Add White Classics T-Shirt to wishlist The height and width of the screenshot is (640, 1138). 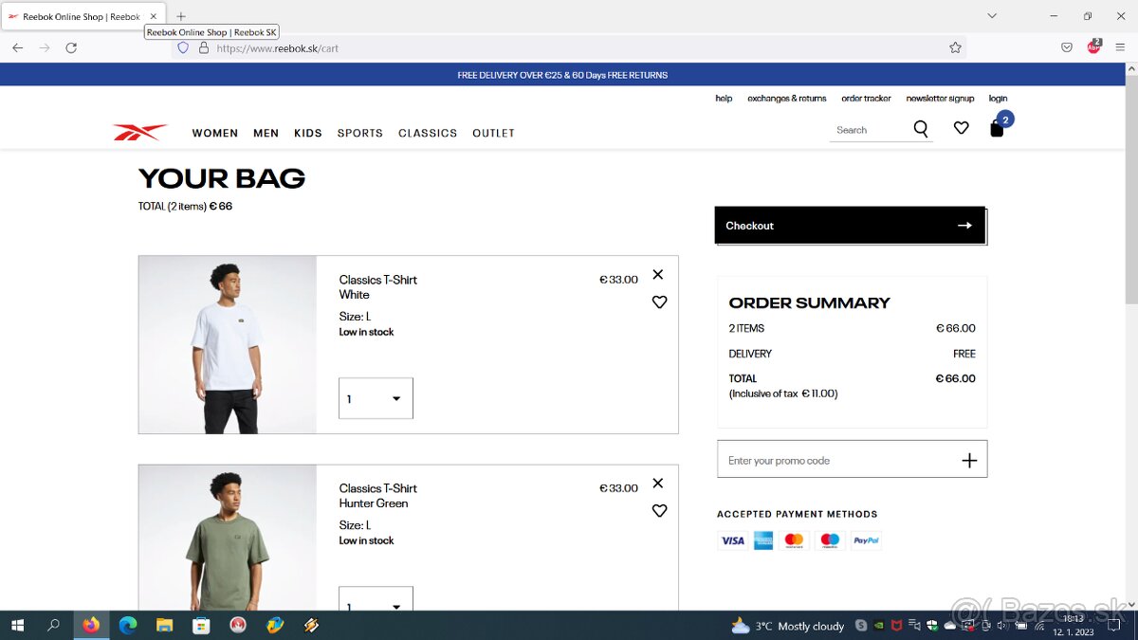click(659, 302)
